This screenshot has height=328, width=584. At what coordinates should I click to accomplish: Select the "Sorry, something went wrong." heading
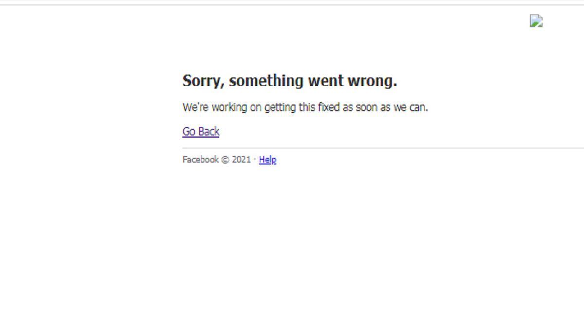coord(290,81)
